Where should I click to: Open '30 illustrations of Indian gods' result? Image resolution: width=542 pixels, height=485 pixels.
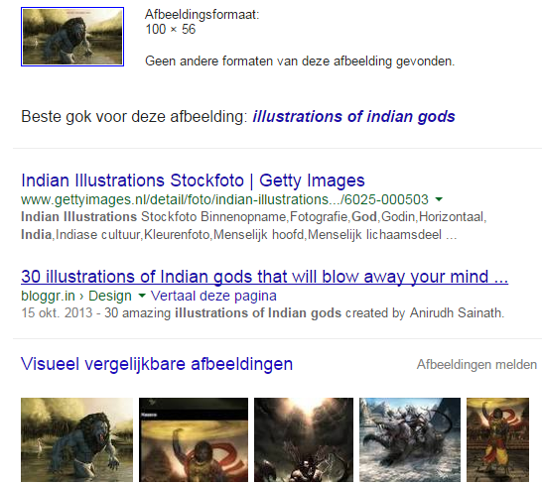coord(264,277)
